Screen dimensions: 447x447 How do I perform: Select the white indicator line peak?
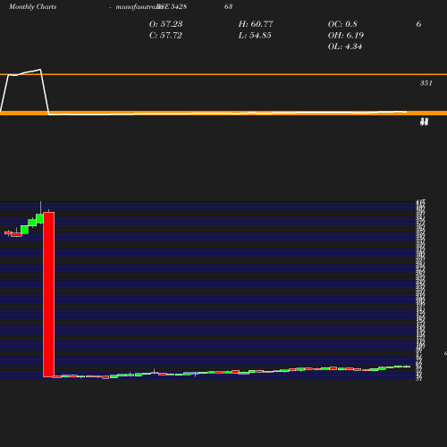[40, 70]
